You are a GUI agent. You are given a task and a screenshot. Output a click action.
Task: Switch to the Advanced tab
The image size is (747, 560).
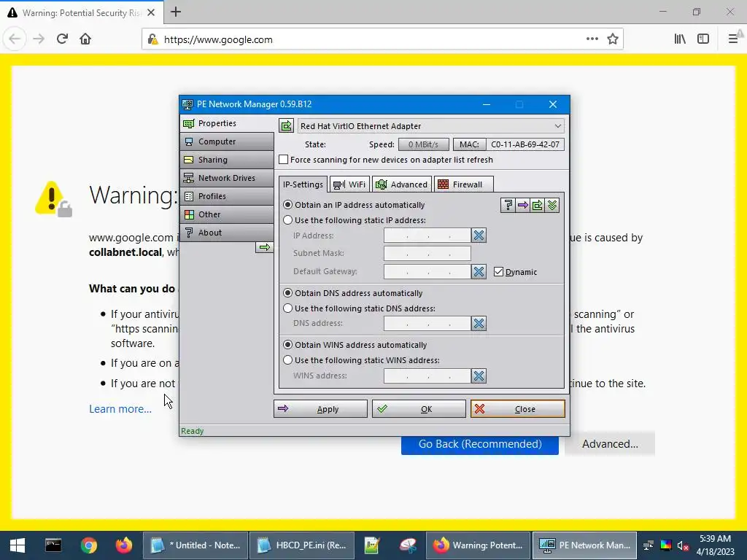pyautogui.click(x=402, y=184)
